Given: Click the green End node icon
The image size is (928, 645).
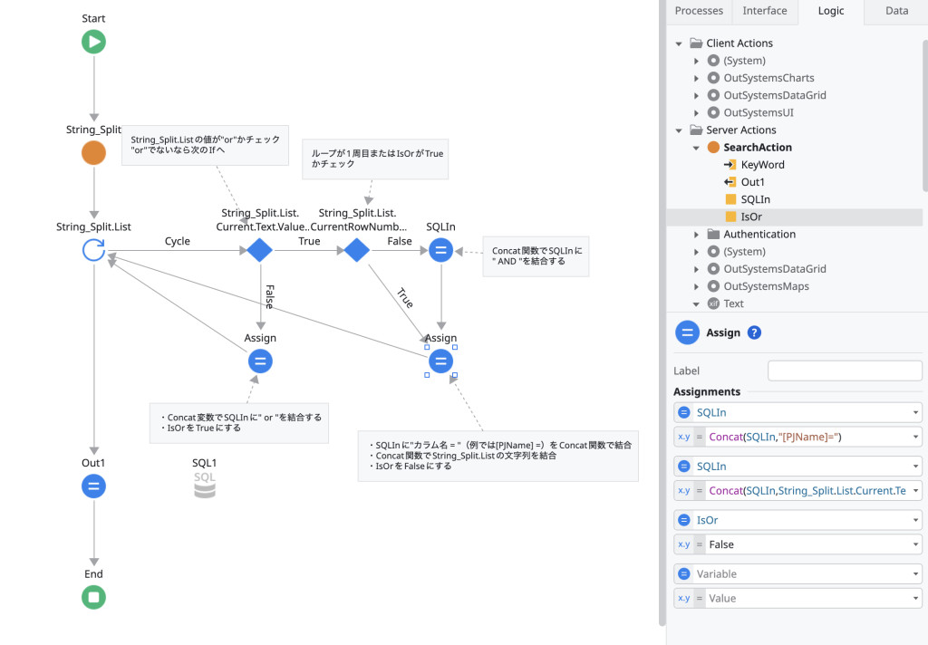Looking at the screenshot, I should point(93,597).
